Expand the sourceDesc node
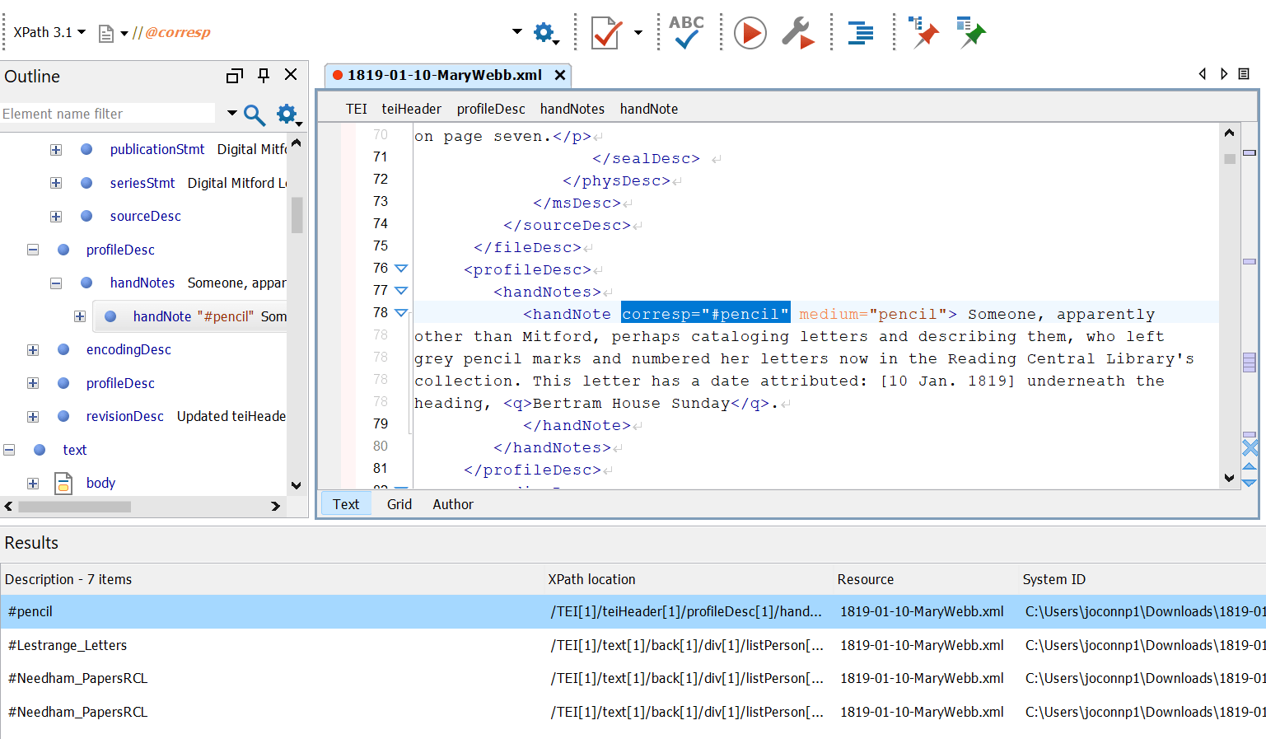Viewport: 1266px width, 739px height. click(56, 217)
